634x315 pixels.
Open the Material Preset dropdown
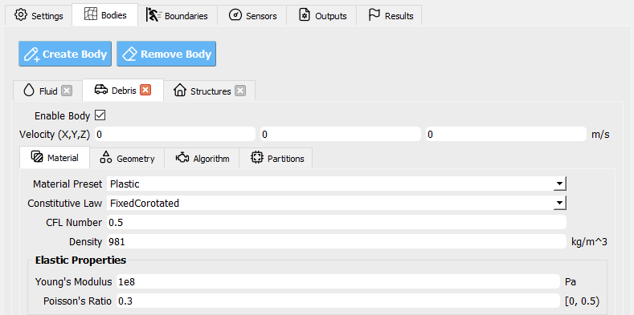tap(337, 184)
